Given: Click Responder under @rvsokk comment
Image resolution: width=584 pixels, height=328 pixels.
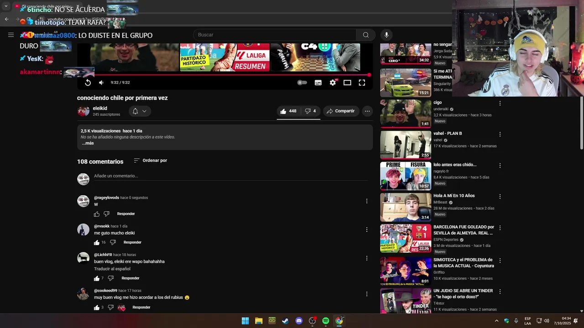Looking at the screenshot, I should [132, 242].
